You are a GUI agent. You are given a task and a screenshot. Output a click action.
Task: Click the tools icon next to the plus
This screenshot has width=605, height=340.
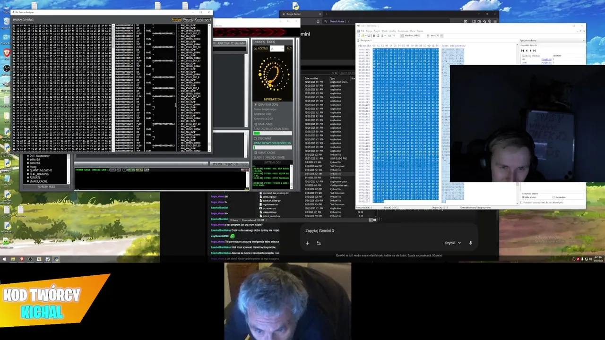[x=319, y=243]
